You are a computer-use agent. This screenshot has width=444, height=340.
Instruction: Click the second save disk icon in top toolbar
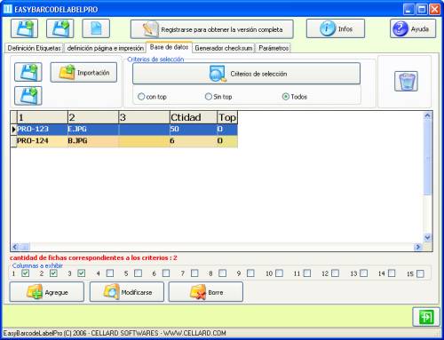click(60, 28)
